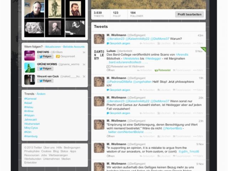Screen dimensions: 228x171
Task: Follow Vincent van Cock
Action: coord(45,81)
